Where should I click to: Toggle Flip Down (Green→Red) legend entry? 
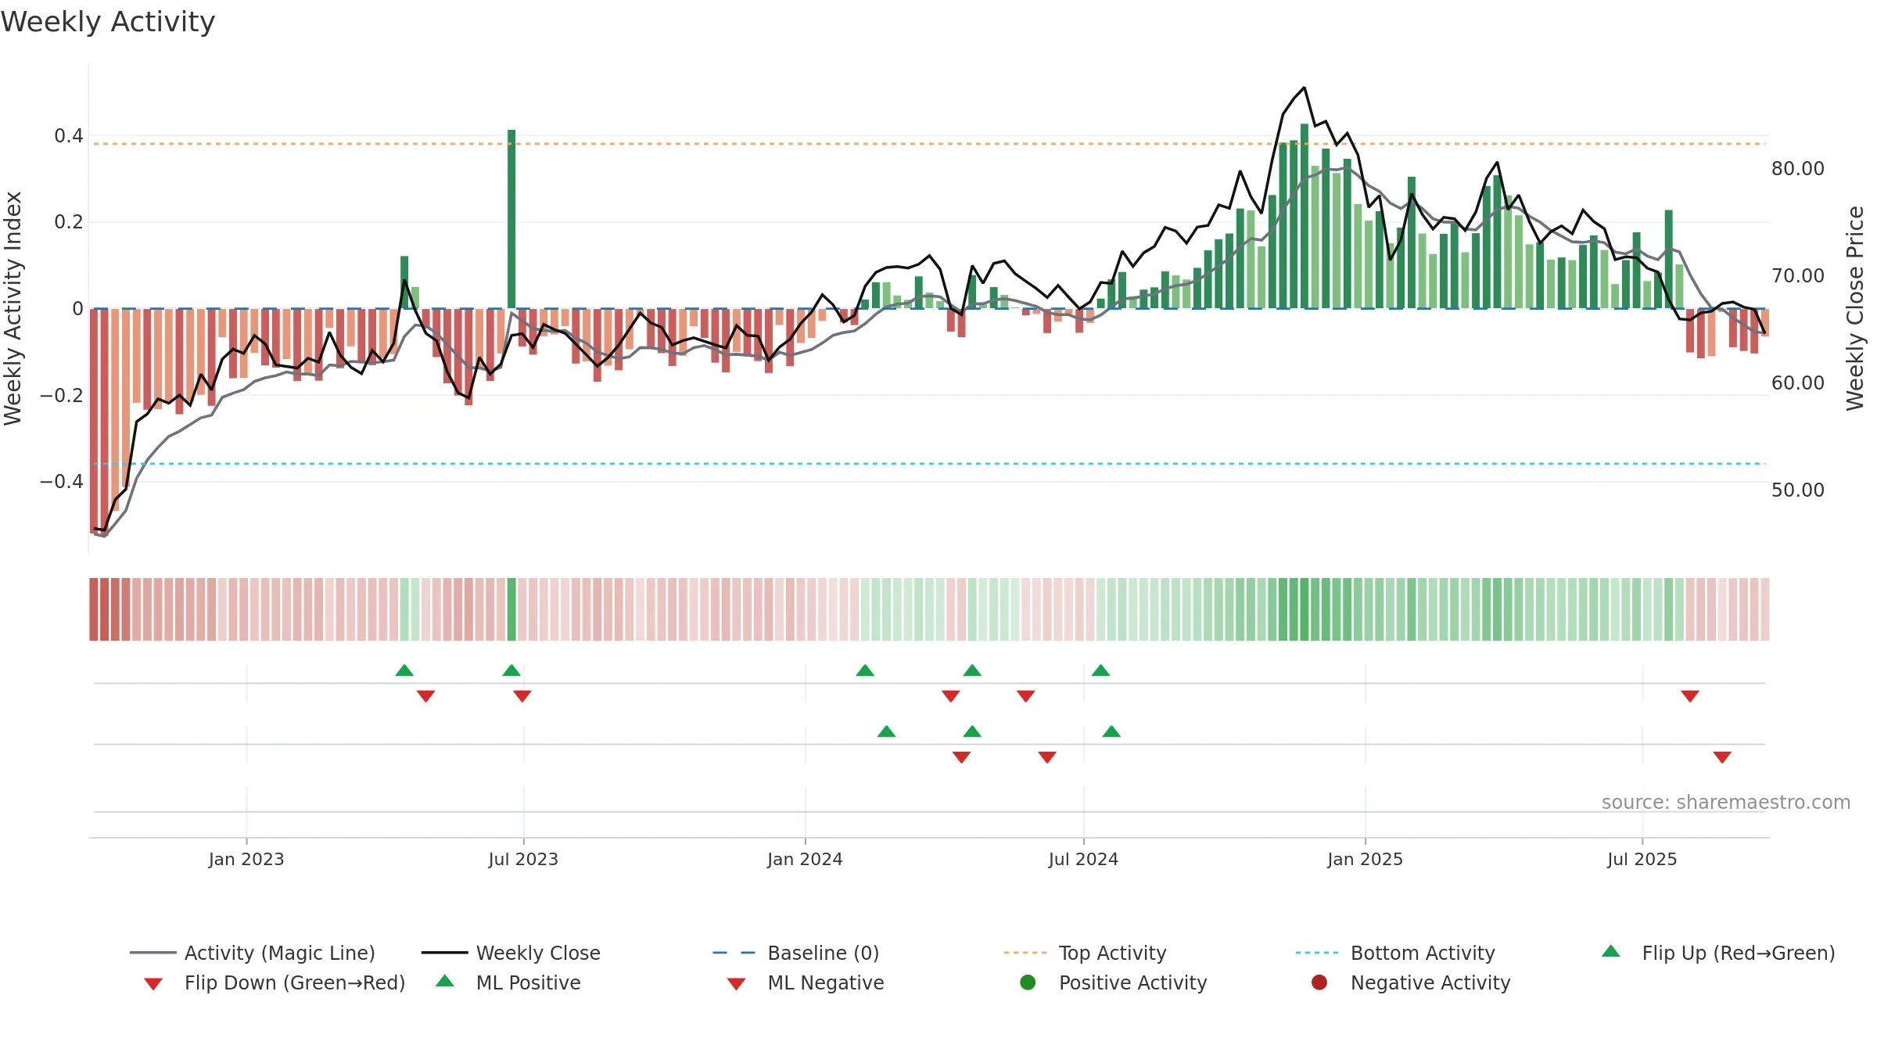pos(275,982)
